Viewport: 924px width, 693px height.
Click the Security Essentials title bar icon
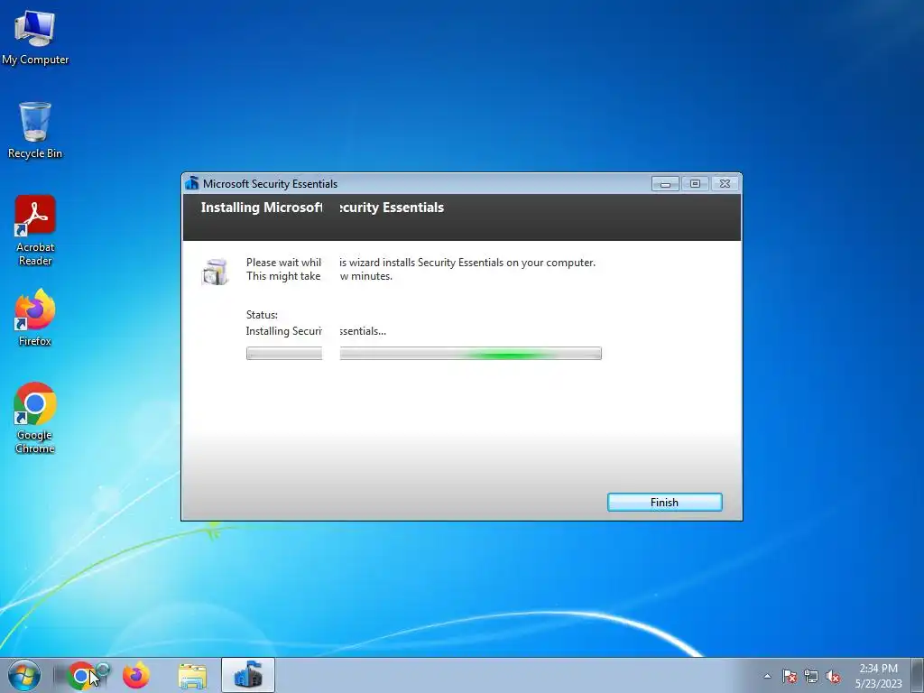192,183
